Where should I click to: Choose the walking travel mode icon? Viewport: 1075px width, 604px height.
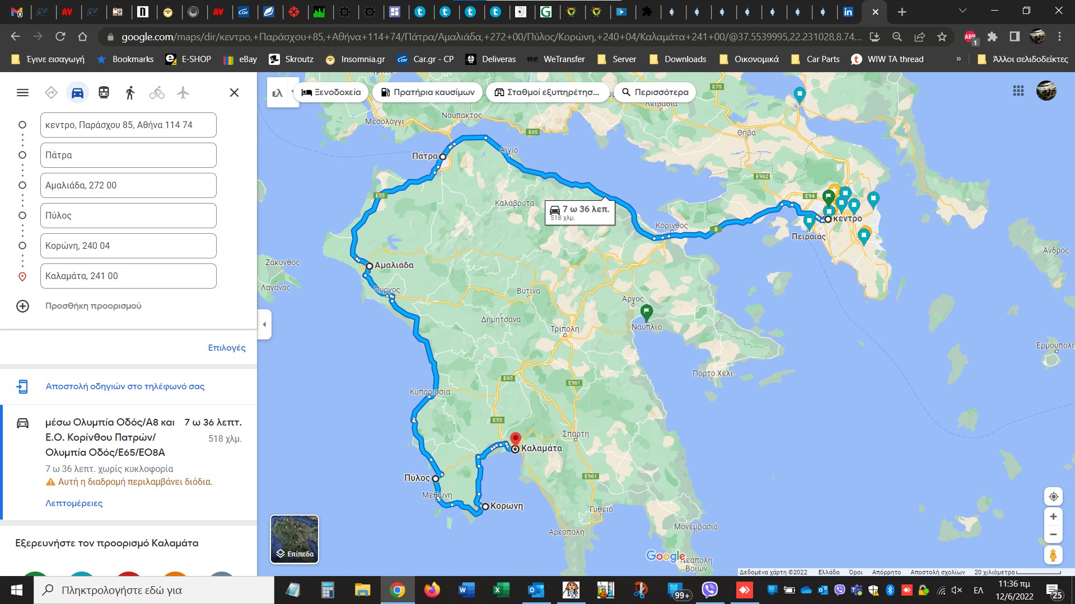tap(130, 92)
